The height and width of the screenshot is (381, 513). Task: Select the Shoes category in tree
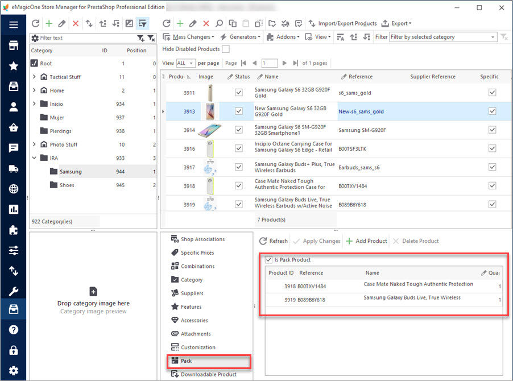(x=67, y=185)
